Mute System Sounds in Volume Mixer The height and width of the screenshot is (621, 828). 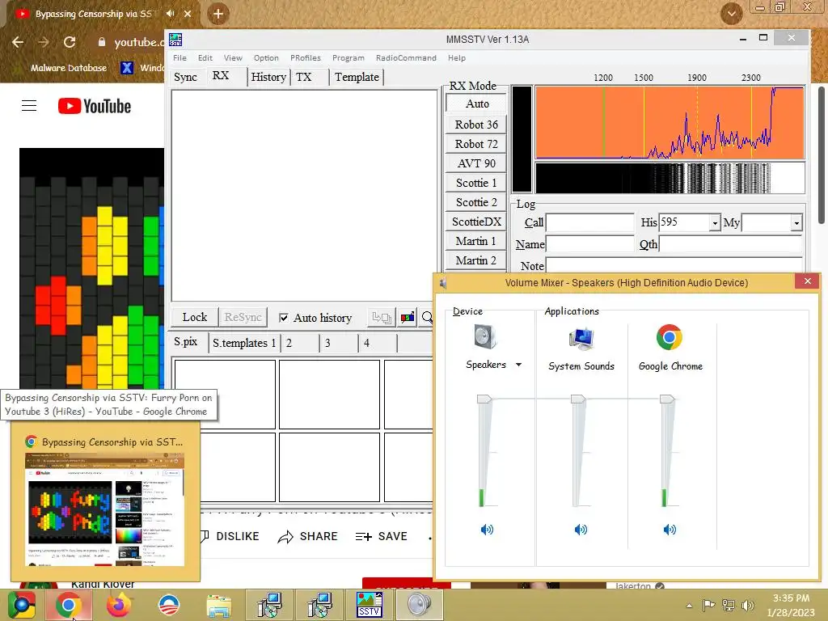click(581, 529)
